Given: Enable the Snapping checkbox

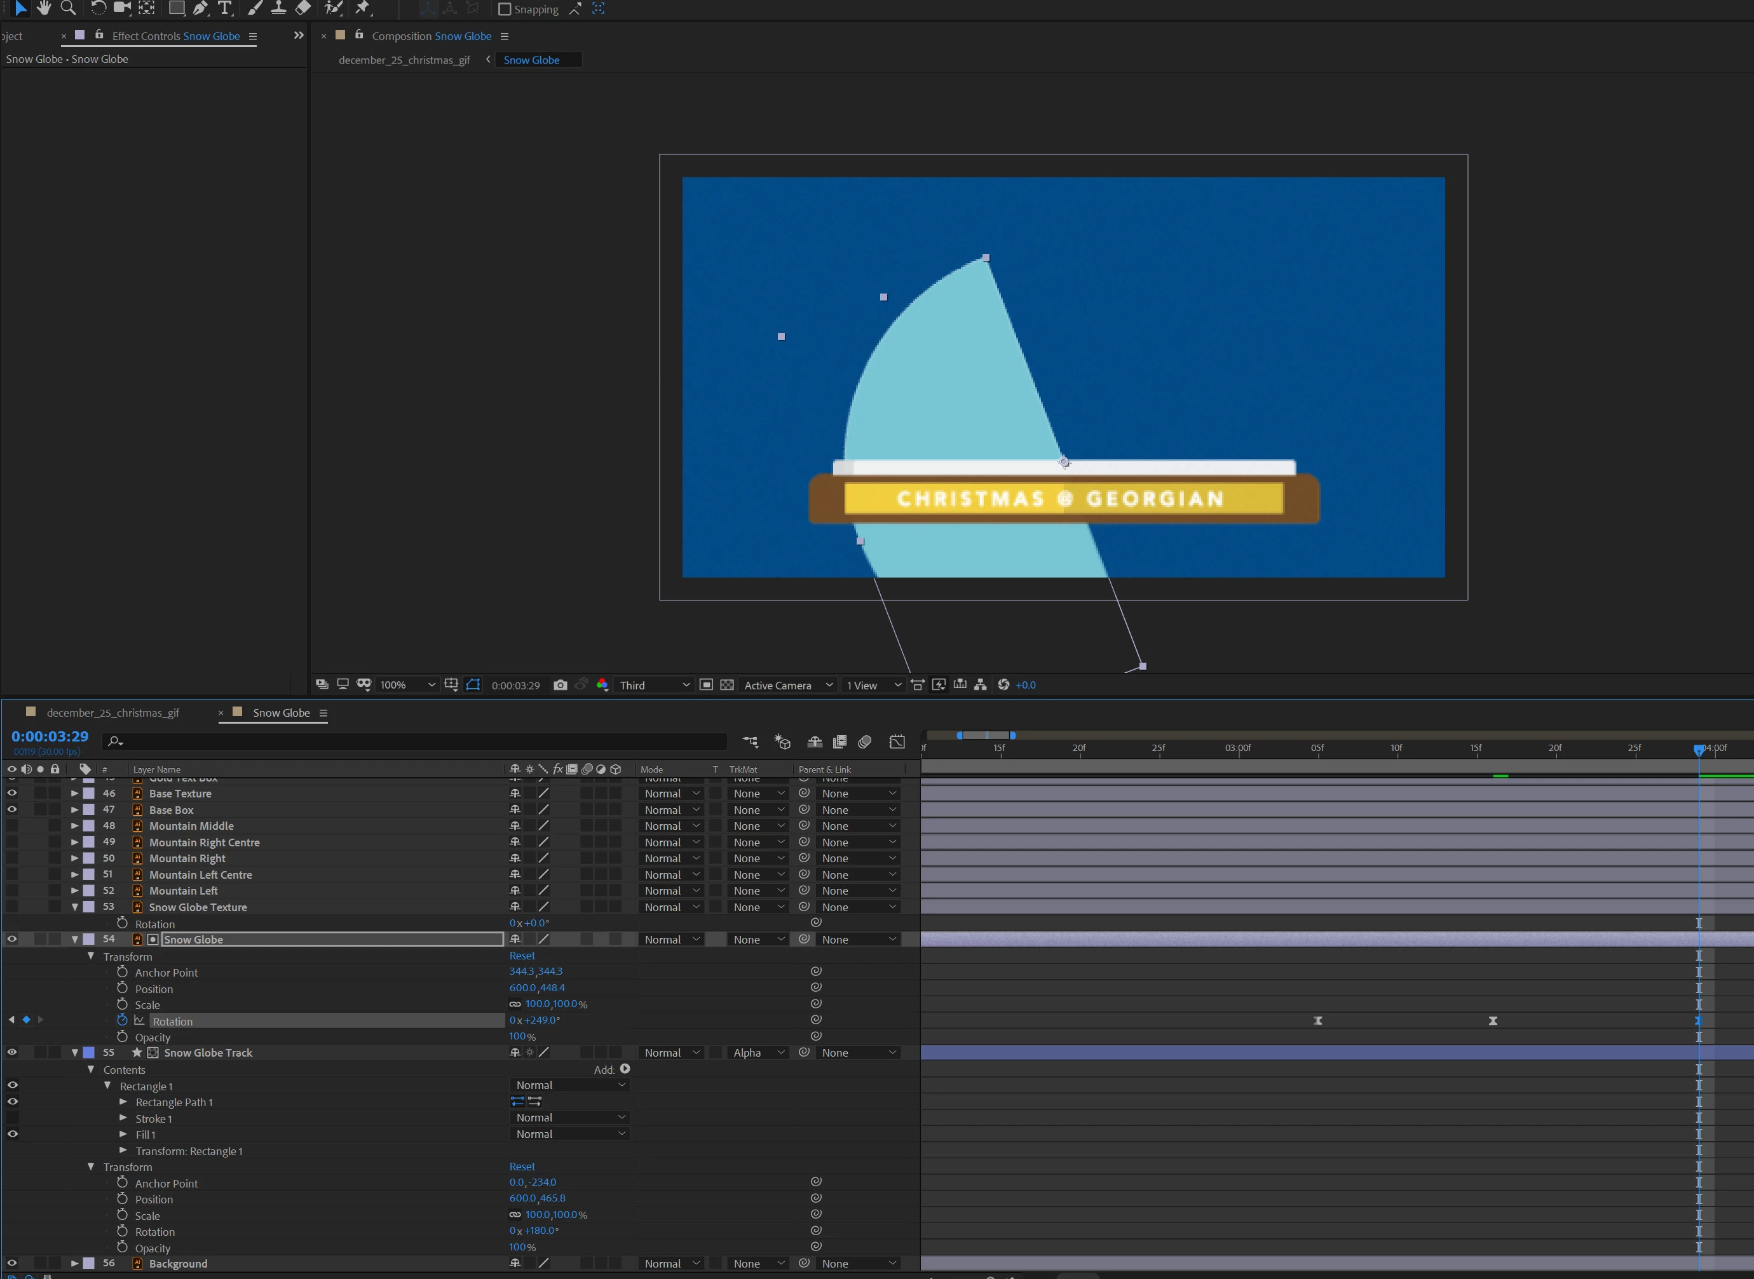Looking at the screenshot, I should pos(505,10).
